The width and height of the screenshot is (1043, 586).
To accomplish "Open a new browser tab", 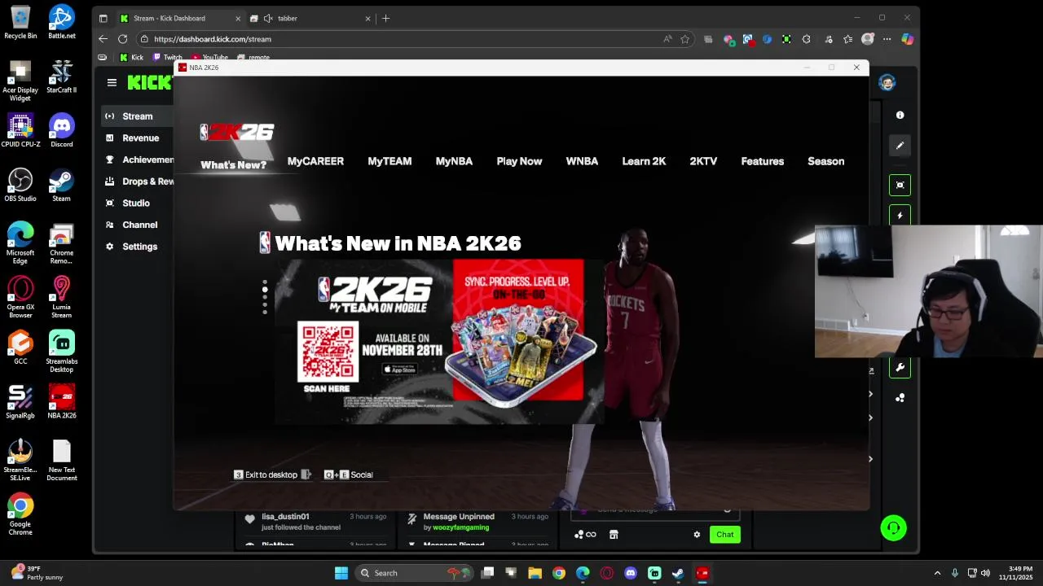I will pos(386,18).
